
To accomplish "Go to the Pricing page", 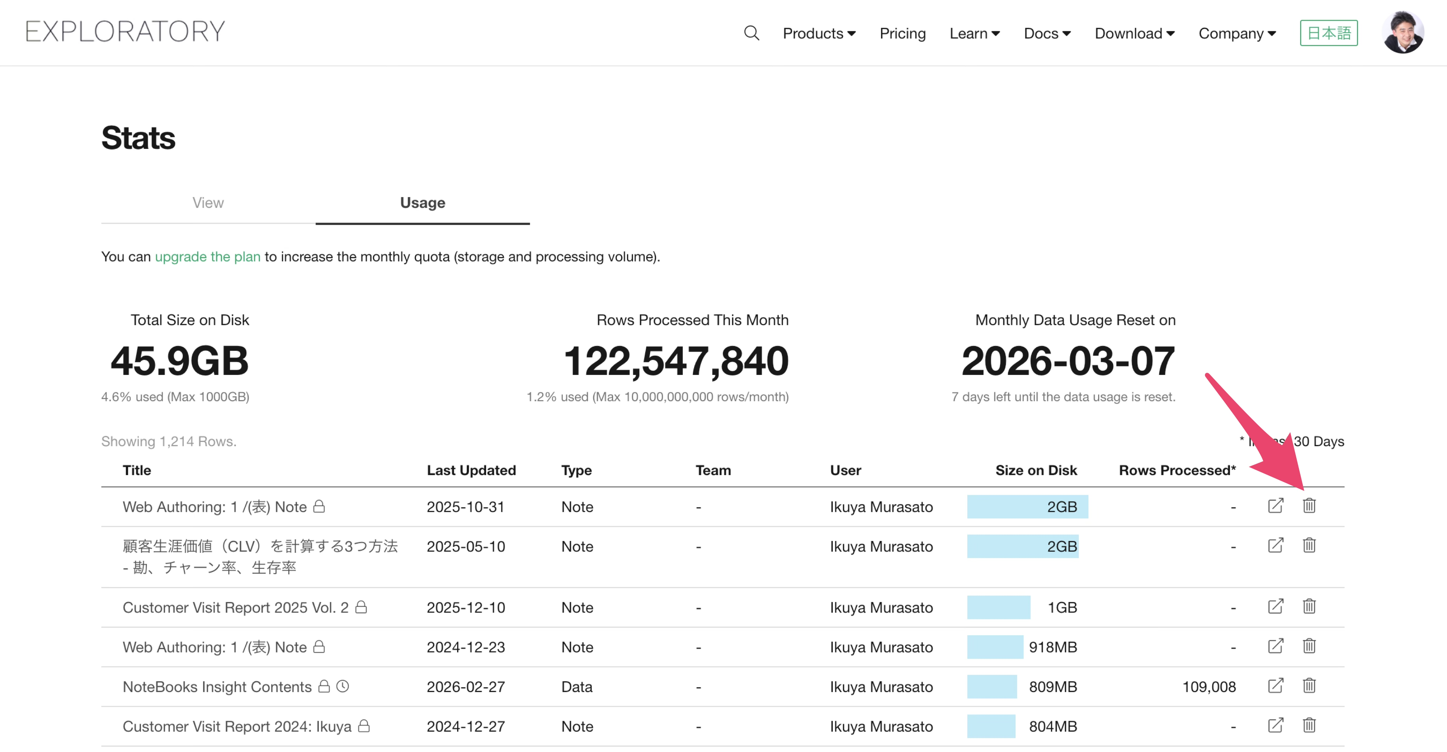I will (902, 33).
